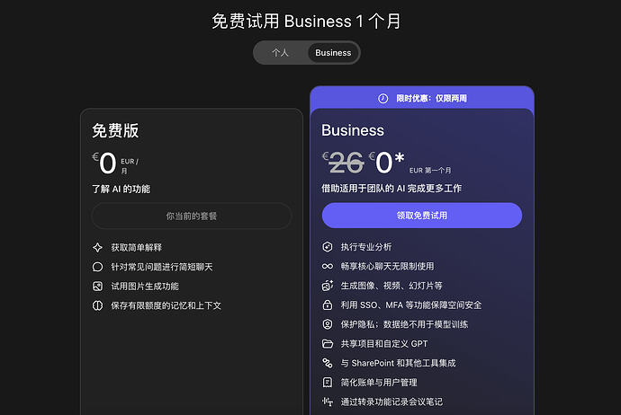Click the integration link icon beside SharePoint
Viewport: 621px width, 415px height.
click(x=328, y=363)
